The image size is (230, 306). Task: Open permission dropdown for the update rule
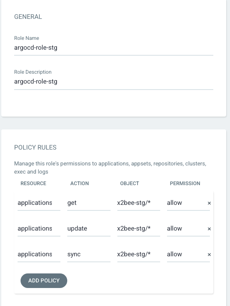tap(188, 228)
